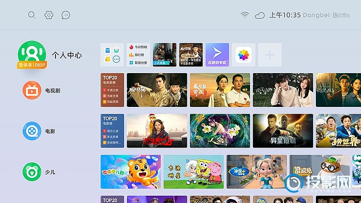This screenshot has width=361, height=203.
Task: Open the message bubble icon
Action: [x=66, y=15]
